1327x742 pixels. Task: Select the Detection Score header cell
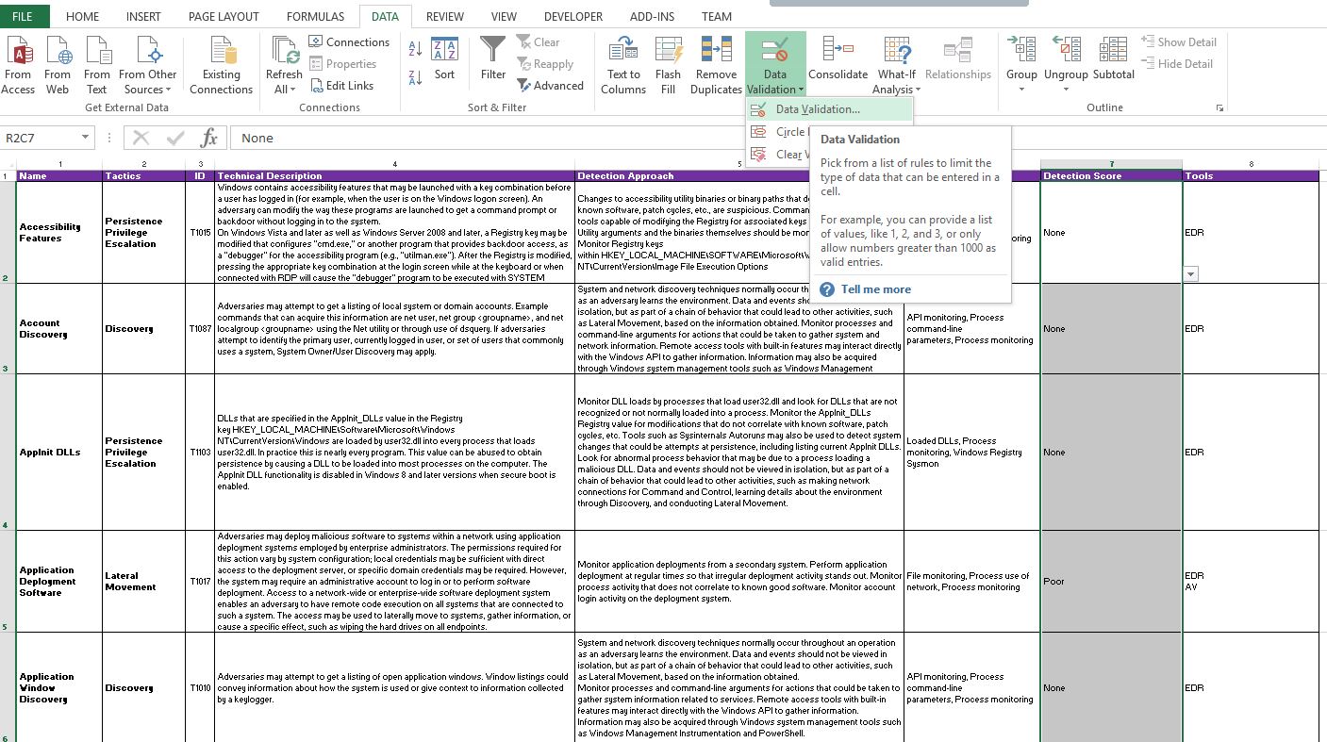coord(1111,176)
